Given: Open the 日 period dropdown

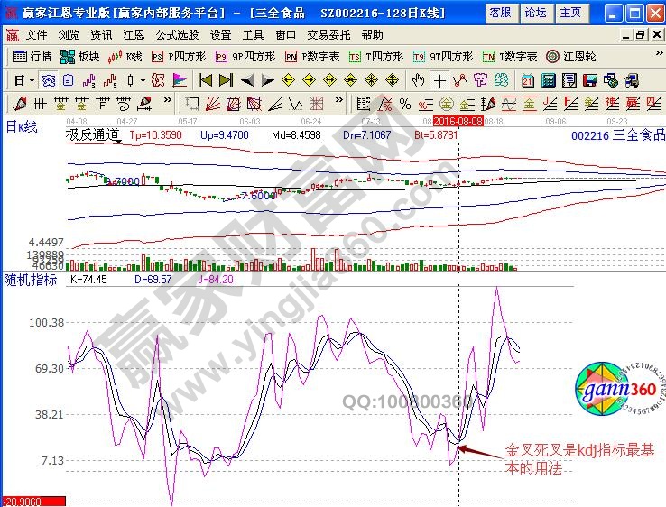Looking at the screenshot, I should point(23,80).
